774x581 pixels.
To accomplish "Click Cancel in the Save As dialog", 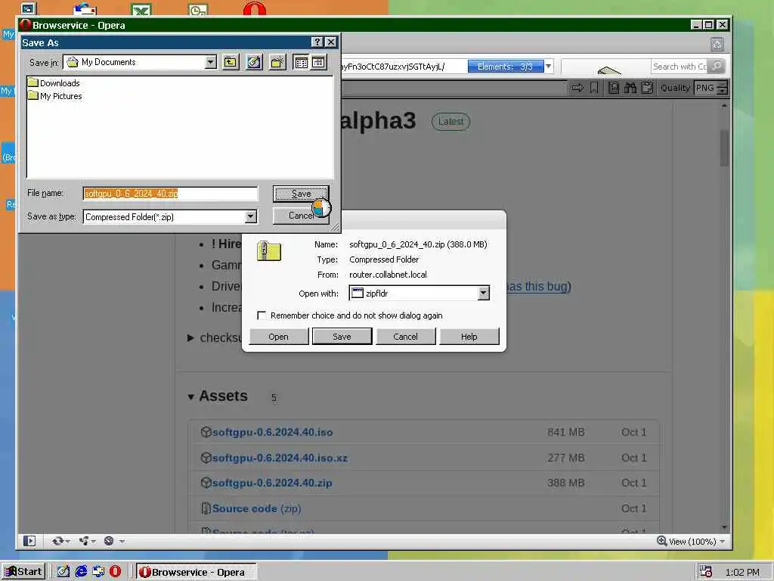I will [x=301, y=216].
